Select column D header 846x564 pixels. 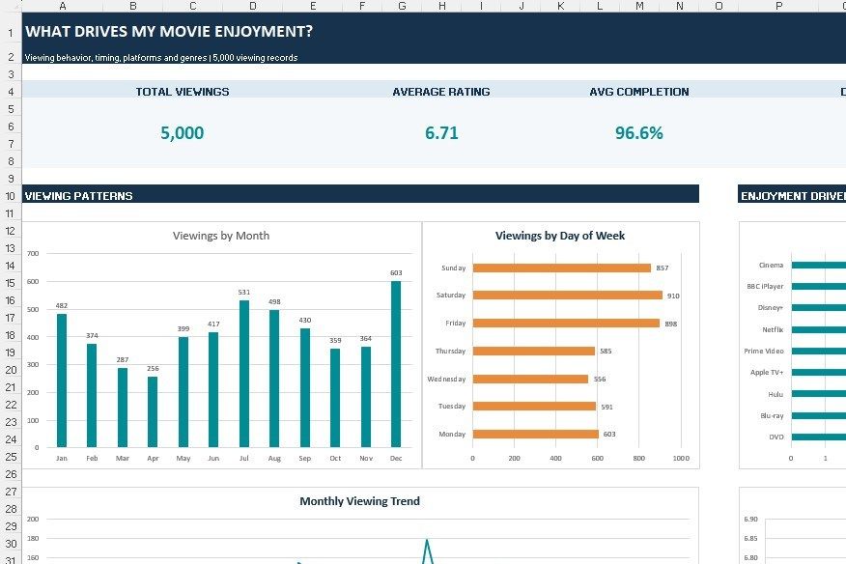pos(252,6)
